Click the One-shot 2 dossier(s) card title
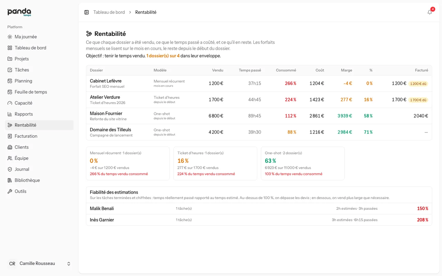This screenshot has height=276, width=442. click(284, 153)
